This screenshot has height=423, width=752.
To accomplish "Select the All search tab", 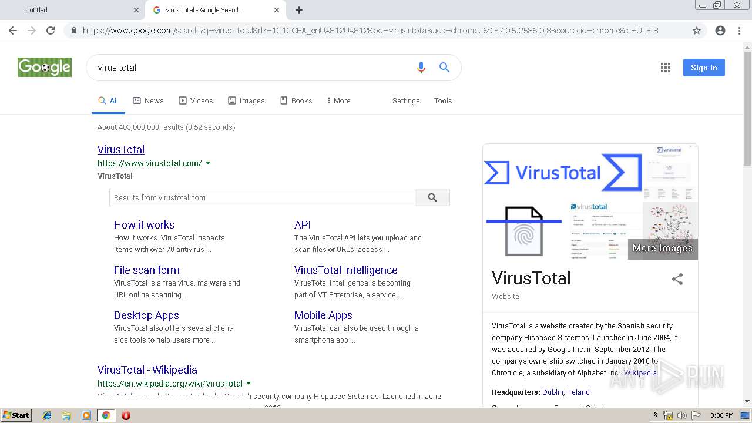I will [x=108, y=101].
